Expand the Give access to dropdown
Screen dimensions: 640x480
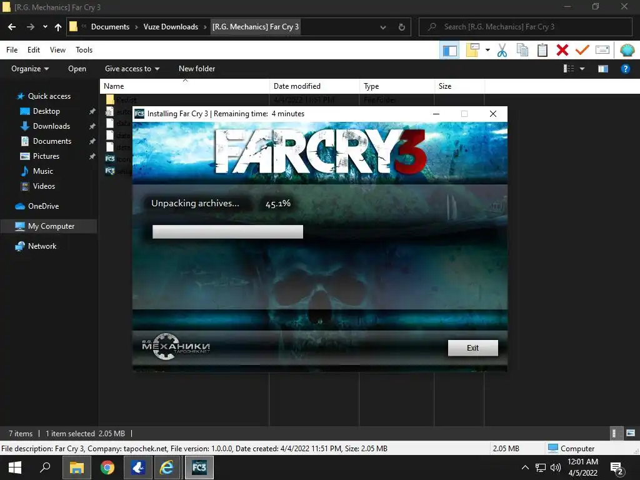click(132, 69)
